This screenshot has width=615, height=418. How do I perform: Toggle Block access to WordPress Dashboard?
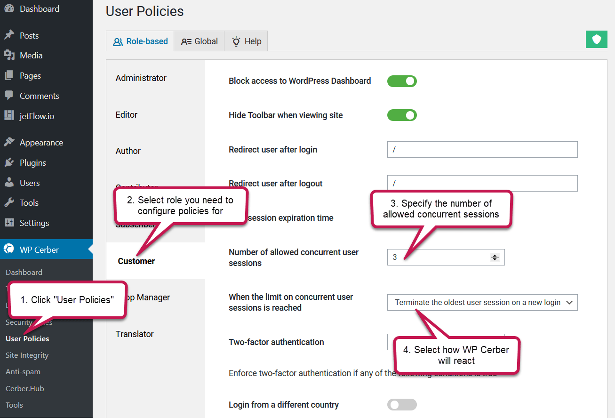[x=402, y=81]
